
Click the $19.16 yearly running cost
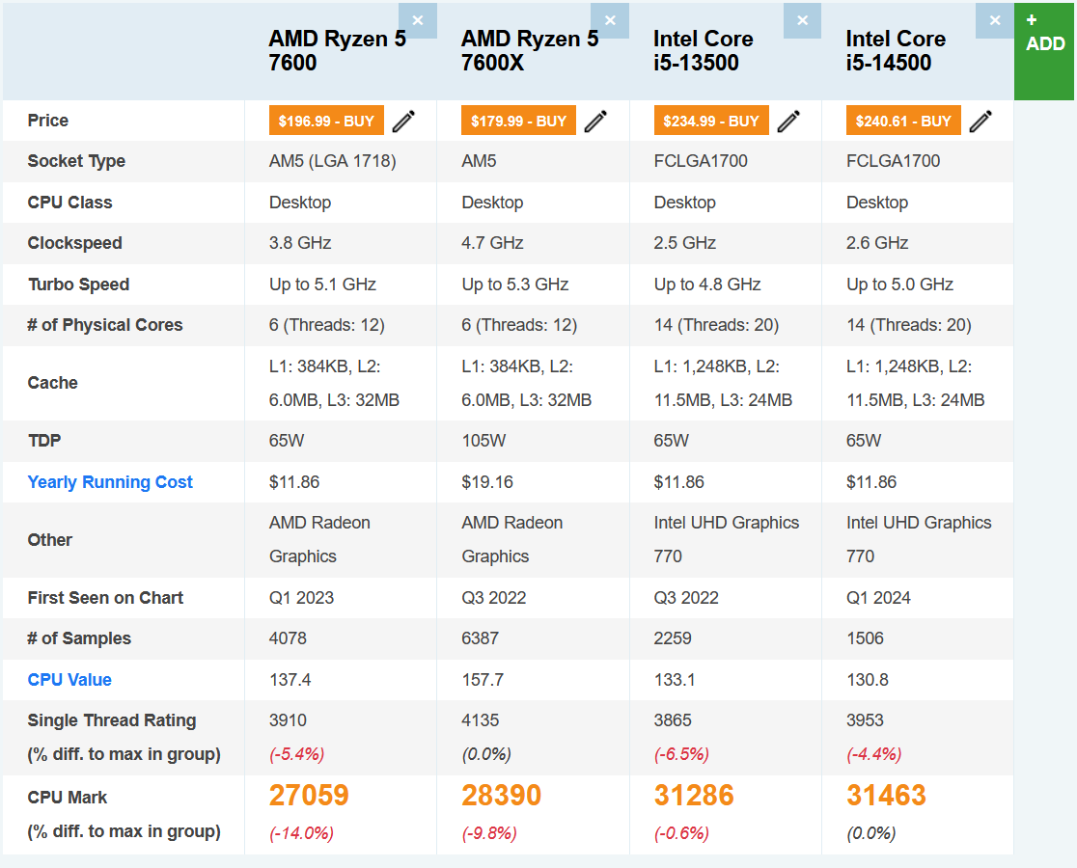tap(487, 482)
